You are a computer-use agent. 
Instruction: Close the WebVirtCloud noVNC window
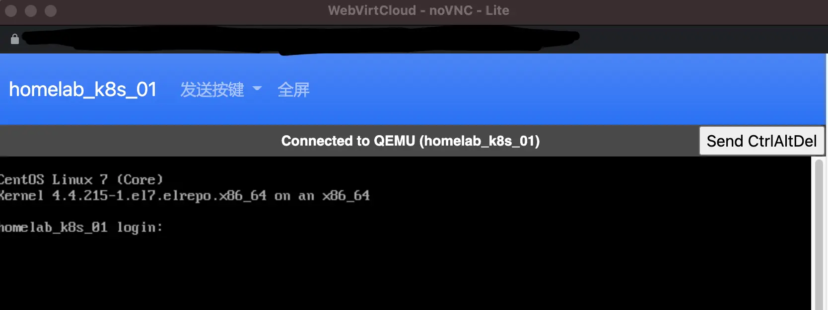coord(11,10)
